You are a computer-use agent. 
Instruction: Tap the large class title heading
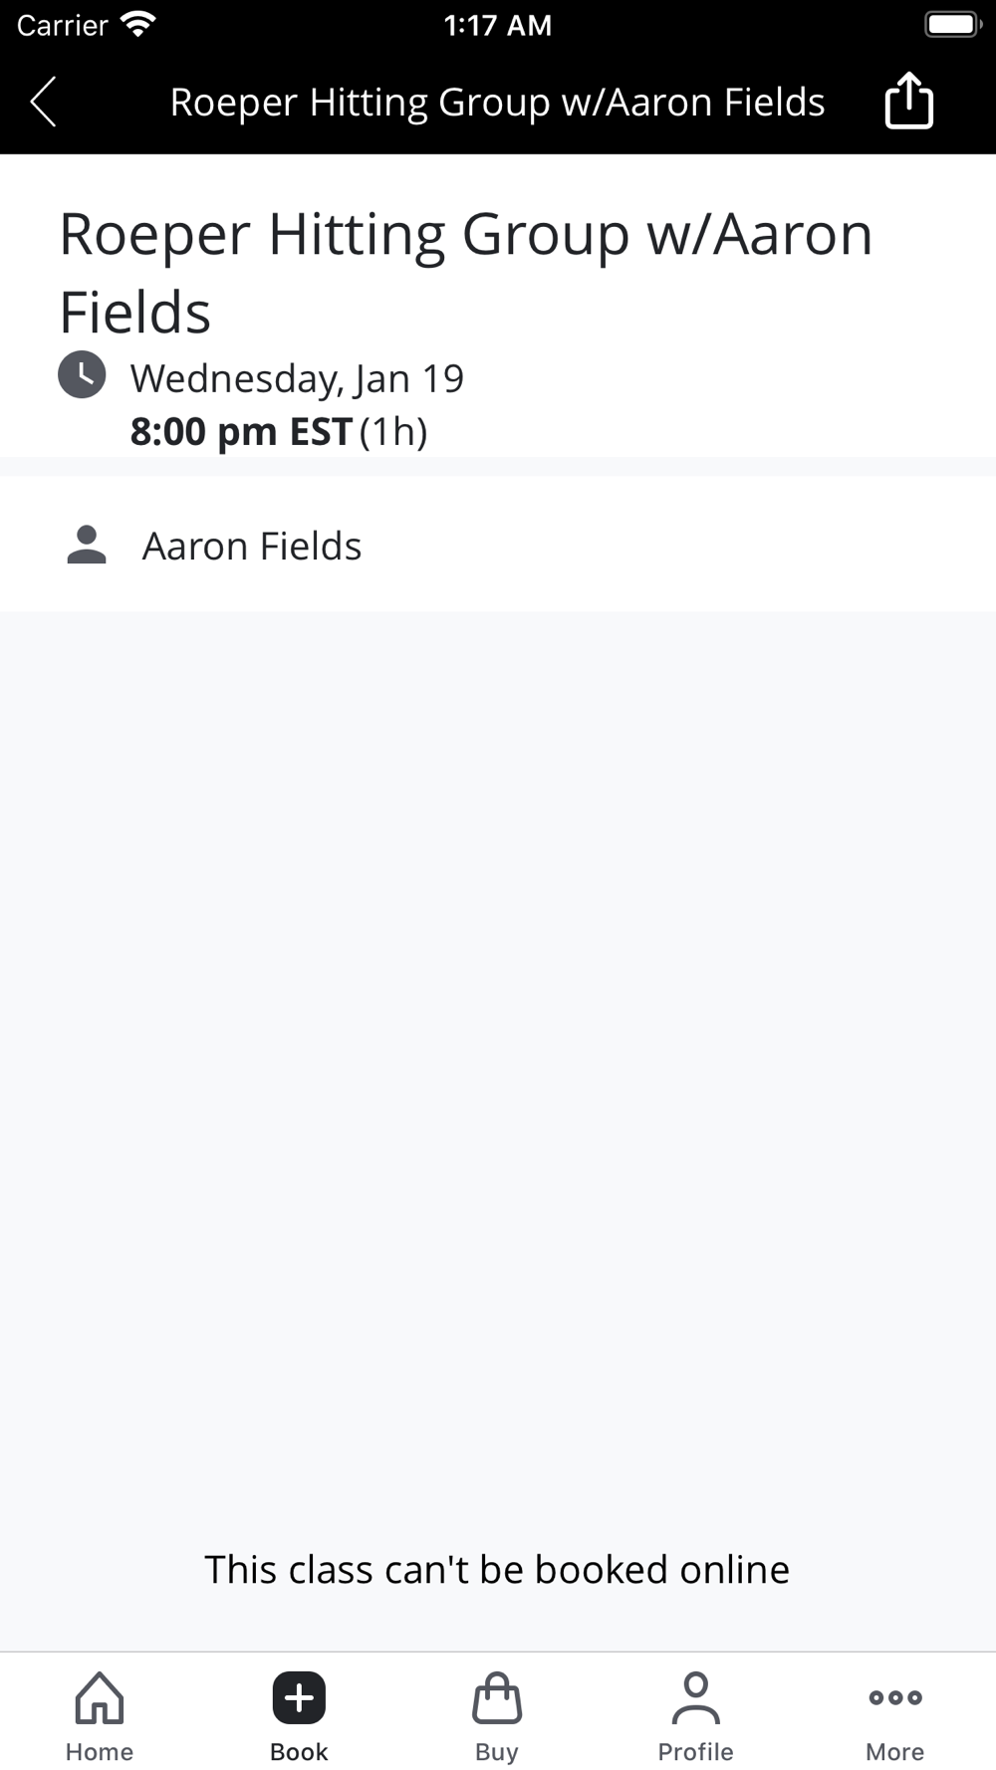(x=466, y=273)
